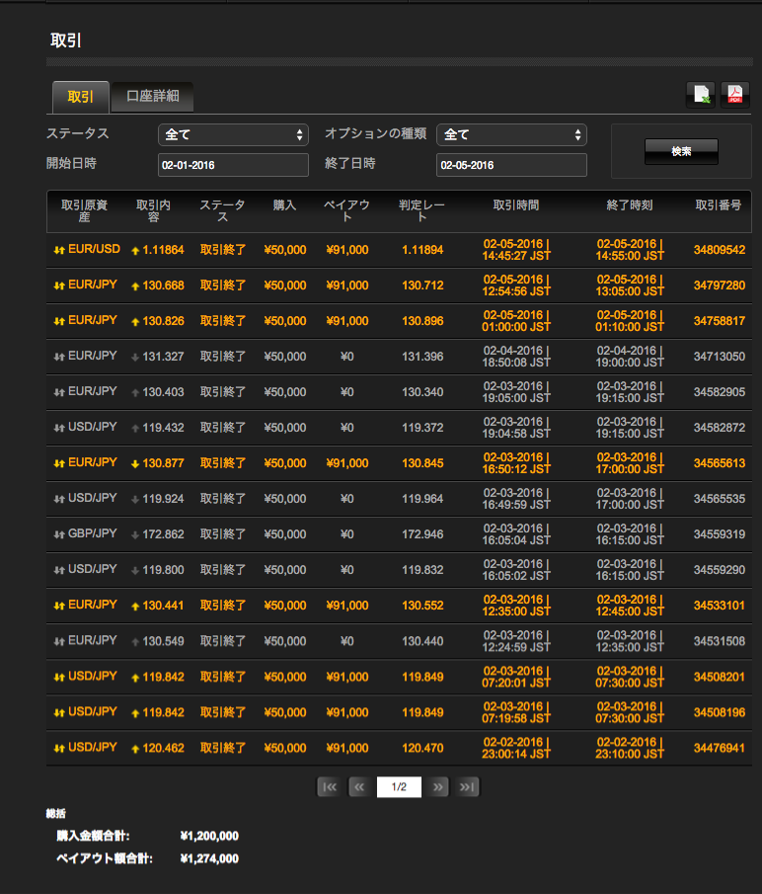762x894 pixels.
Task: Click the 1/2 page indicator field
Action: (399, 786)
